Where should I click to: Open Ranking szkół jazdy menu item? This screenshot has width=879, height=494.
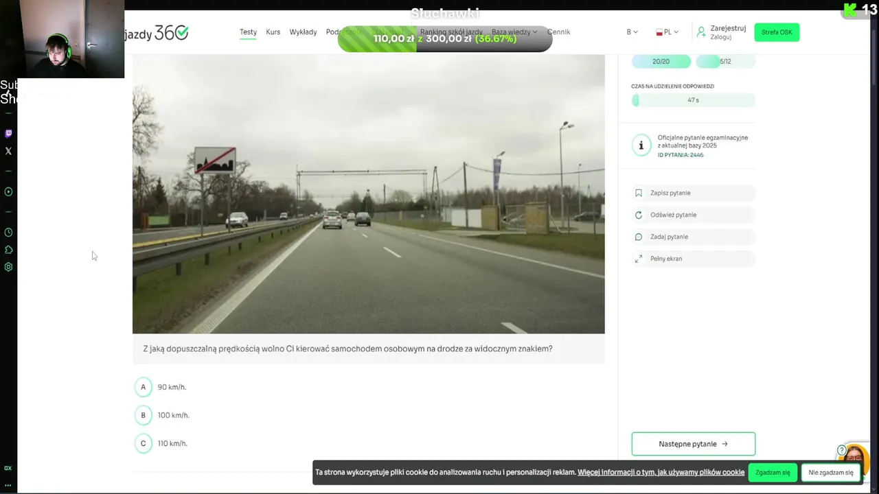(451, 32)
